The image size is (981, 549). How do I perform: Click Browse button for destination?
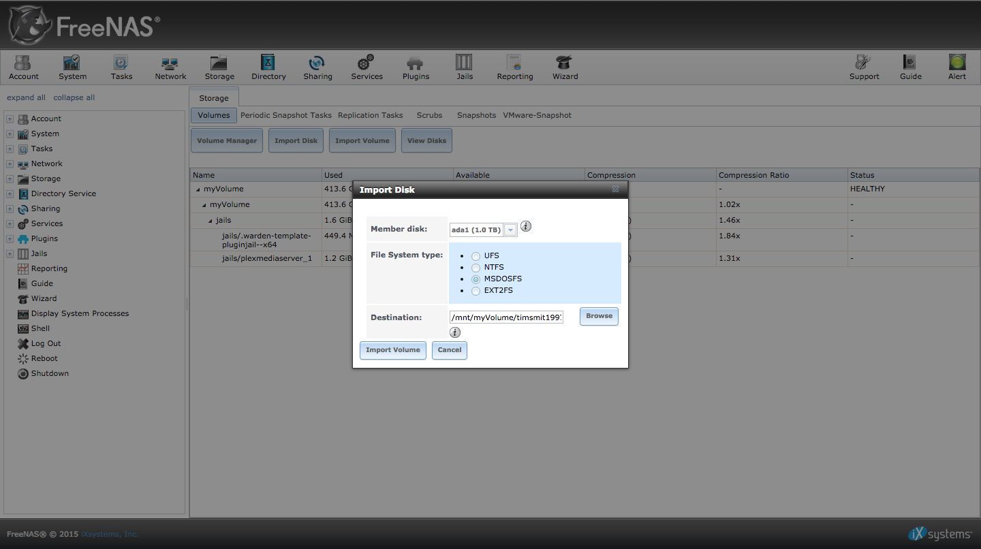599,316
